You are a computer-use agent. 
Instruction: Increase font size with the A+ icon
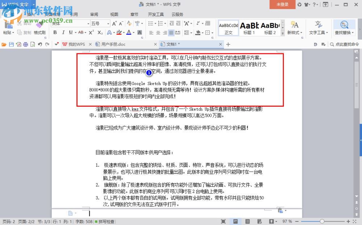point(114,24)
